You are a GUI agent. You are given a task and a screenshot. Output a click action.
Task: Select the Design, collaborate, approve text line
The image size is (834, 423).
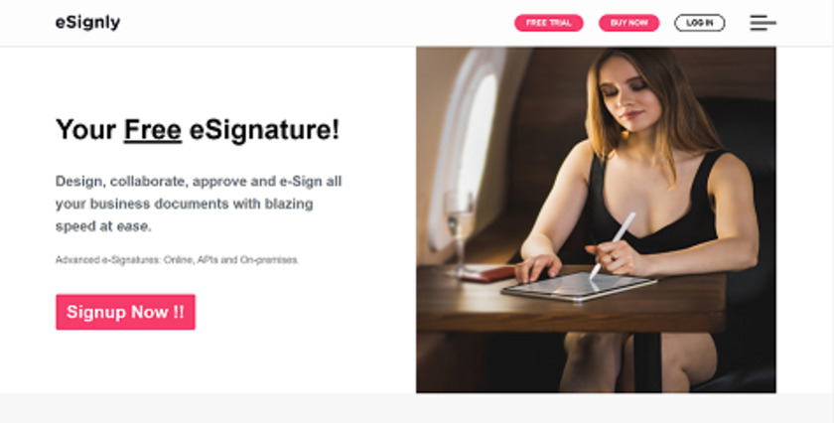tap(199, 182)
